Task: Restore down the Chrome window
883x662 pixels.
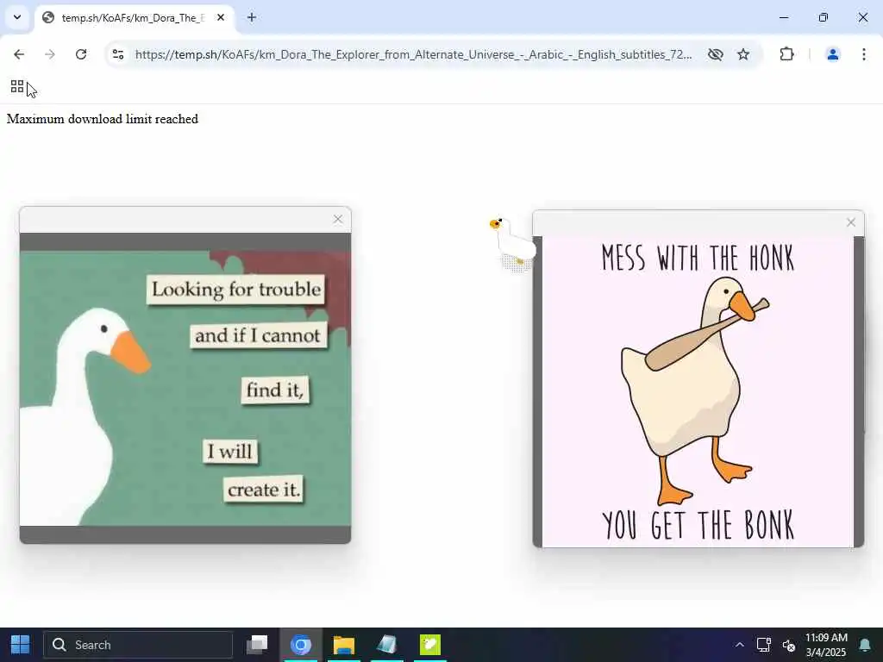Action: (824, 17)
